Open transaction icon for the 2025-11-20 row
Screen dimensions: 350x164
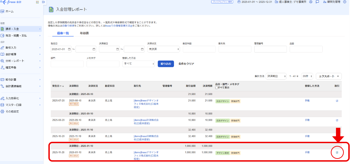tap(337, 152)
